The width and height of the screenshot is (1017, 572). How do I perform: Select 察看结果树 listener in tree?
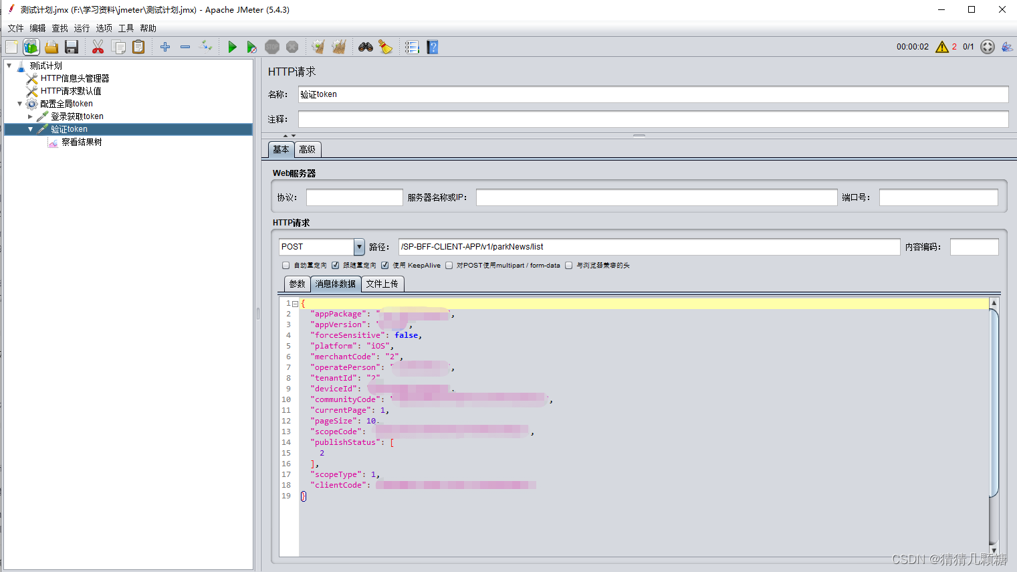82,142
